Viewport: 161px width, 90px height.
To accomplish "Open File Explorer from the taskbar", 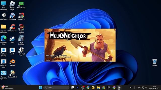I will point(98,87).
